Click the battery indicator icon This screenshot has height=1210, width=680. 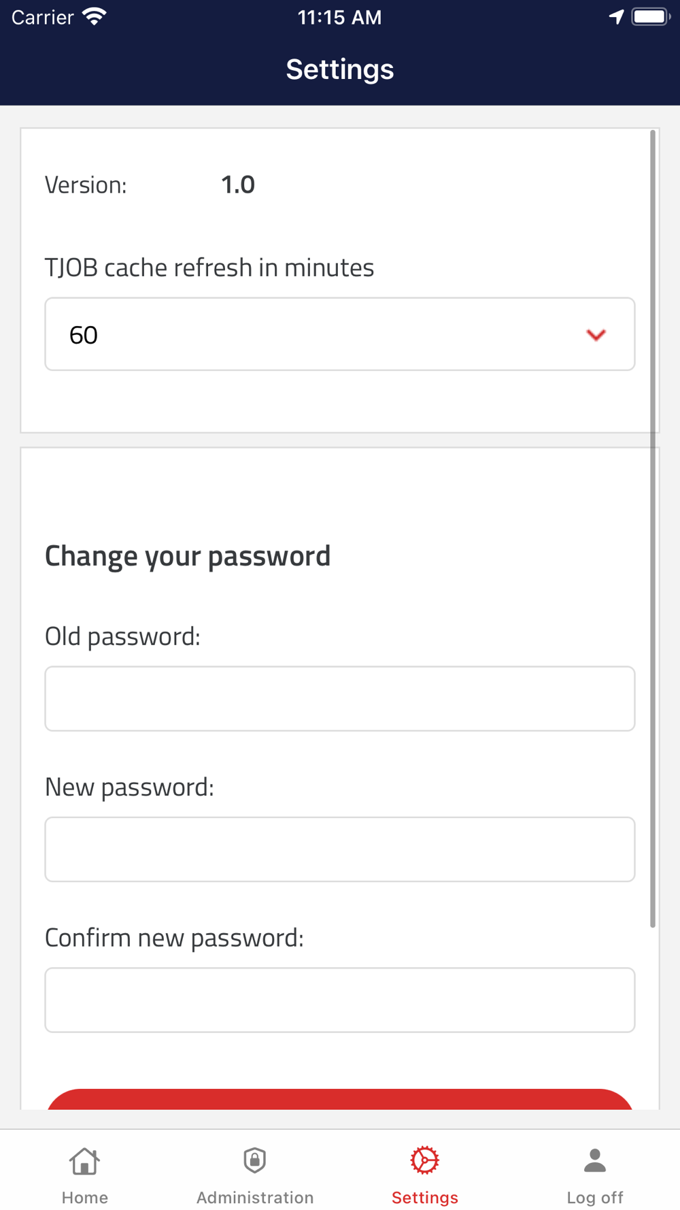[651, 16]
